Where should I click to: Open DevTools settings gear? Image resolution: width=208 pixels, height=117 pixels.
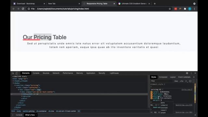point(187,73)
